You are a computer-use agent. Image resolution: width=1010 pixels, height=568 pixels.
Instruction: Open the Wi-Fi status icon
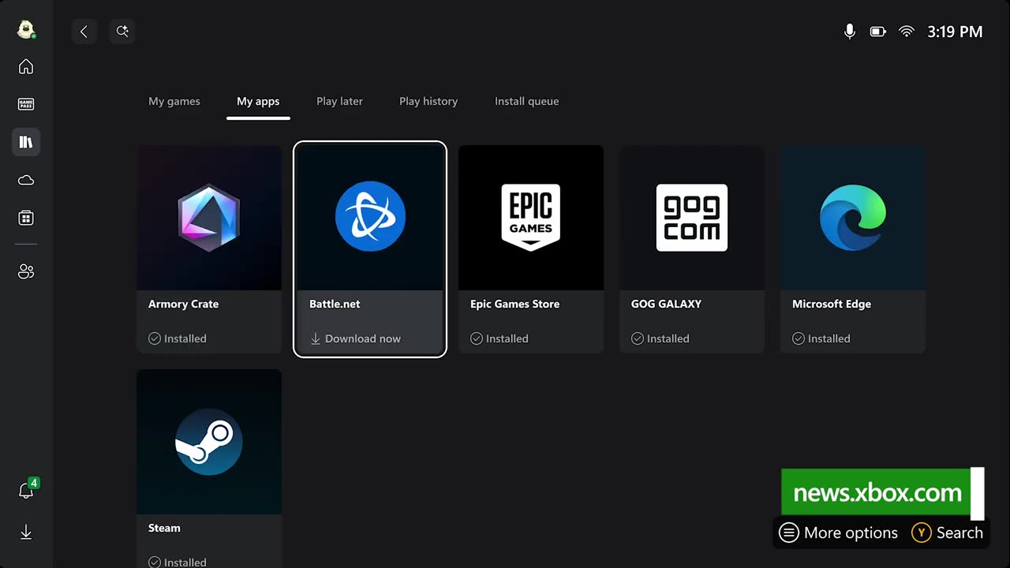tap(907, 32)
